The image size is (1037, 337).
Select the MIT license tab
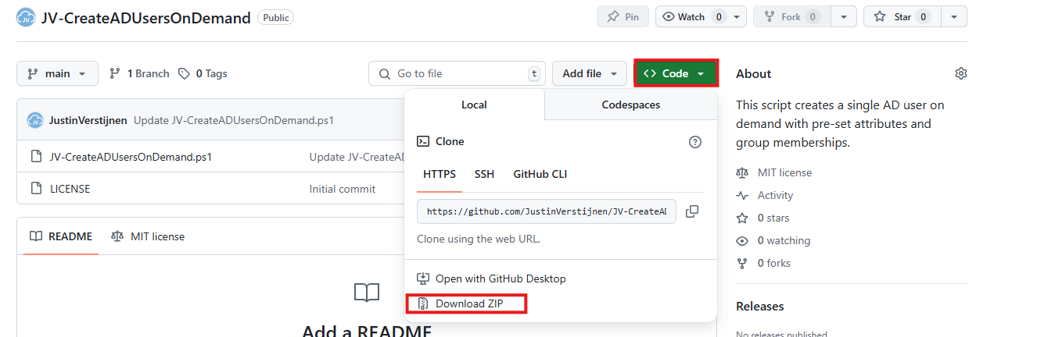click(148, 236)
